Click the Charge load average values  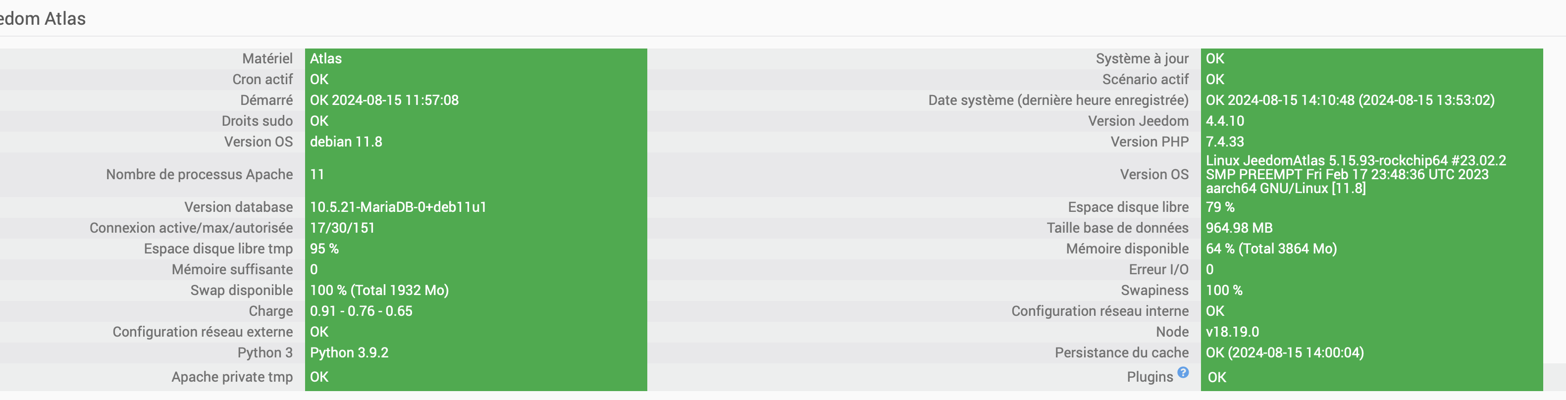tap(361, 311)
